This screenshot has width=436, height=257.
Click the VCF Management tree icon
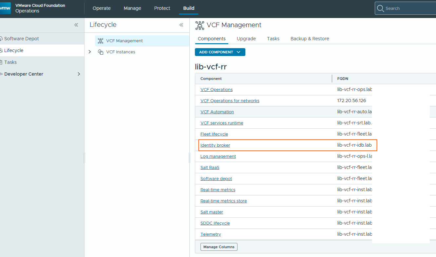101,41
